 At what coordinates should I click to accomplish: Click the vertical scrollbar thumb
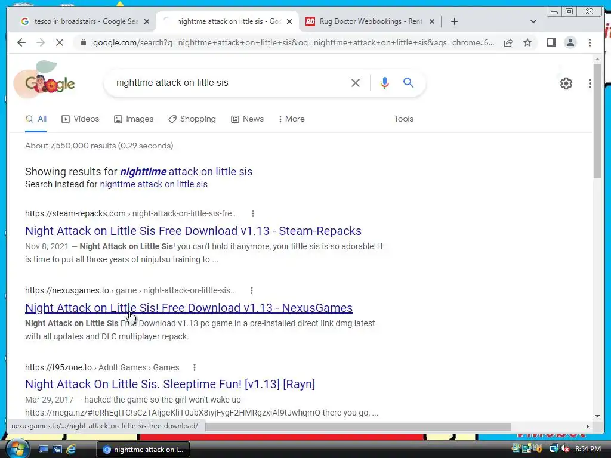[597, 120]
